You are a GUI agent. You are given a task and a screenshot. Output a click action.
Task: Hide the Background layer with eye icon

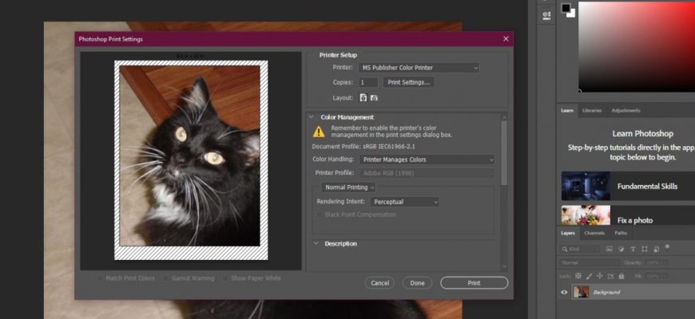(564, 293)
